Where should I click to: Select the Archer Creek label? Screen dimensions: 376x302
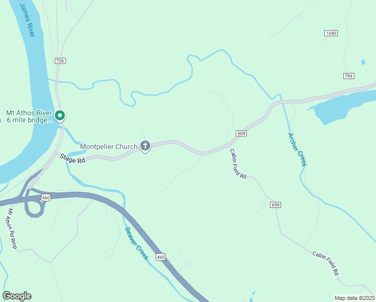click(297, 149)
